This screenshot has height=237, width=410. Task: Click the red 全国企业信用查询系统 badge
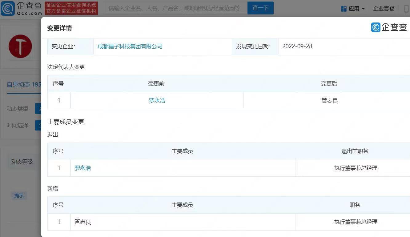point(71,8)
